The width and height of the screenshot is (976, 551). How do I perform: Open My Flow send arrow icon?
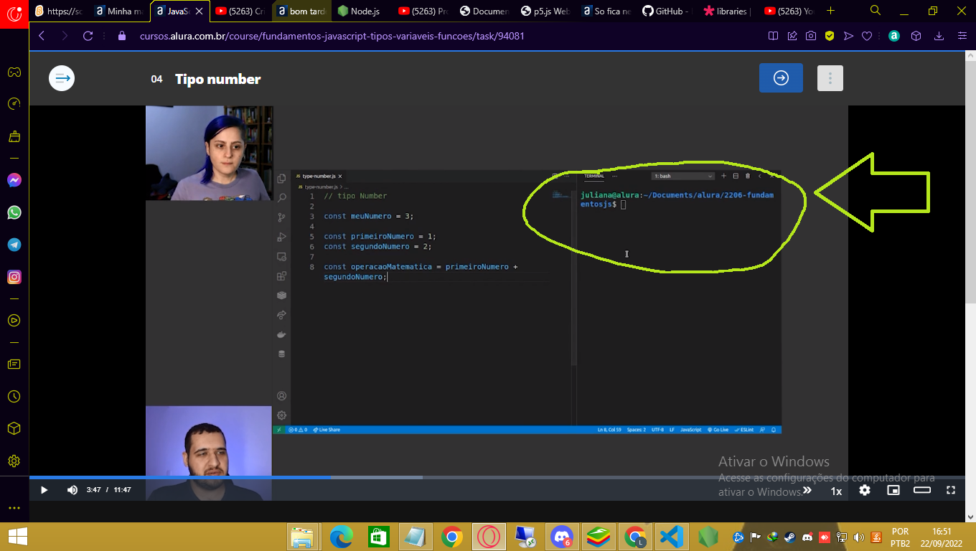pyautogui.click(x=848, y=36)
